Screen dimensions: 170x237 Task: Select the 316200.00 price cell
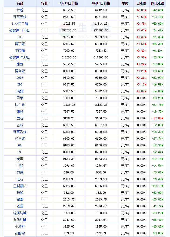(69, 57)
